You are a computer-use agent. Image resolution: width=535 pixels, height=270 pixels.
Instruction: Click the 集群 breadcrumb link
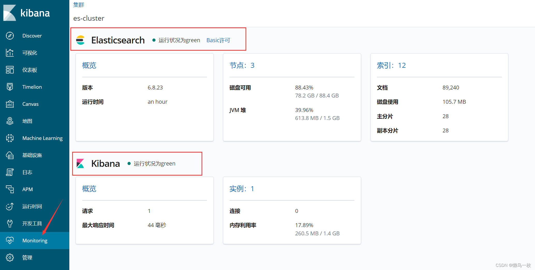[x=79, y=5]
